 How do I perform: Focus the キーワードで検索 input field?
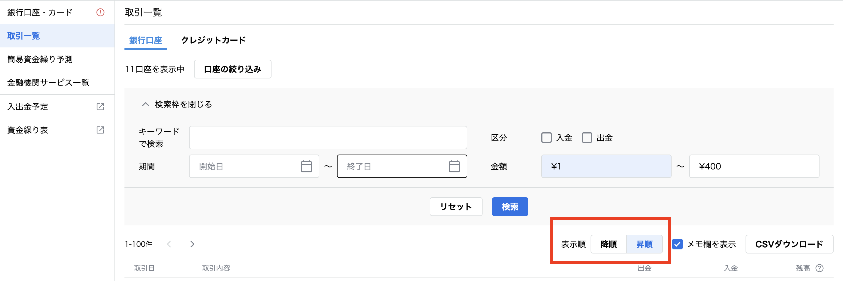(x=328, y=137)
